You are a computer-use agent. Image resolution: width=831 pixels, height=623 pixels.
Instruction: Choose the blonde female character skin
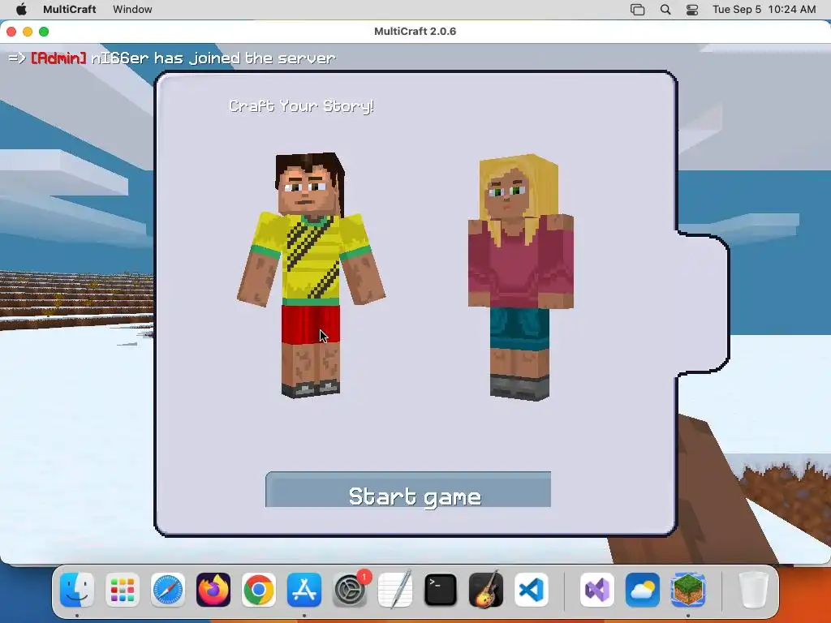(520, 277)
